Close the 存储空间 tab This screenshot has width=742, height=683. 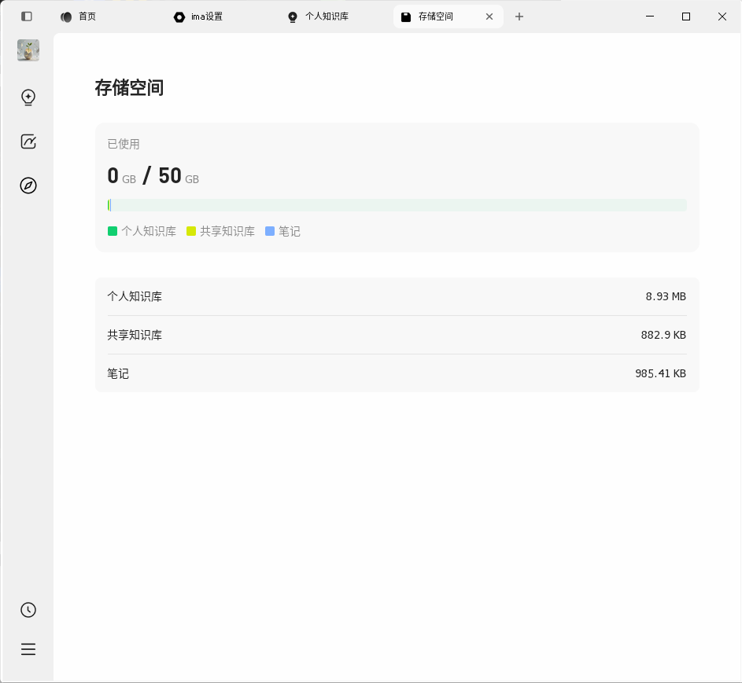[489, 17]
